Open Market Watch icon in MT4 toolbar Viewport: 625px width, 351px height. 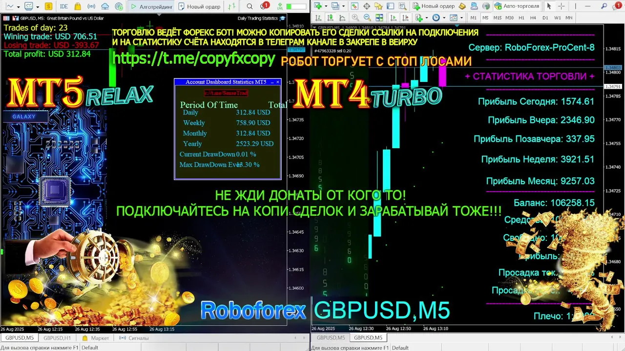click(354, 6)
